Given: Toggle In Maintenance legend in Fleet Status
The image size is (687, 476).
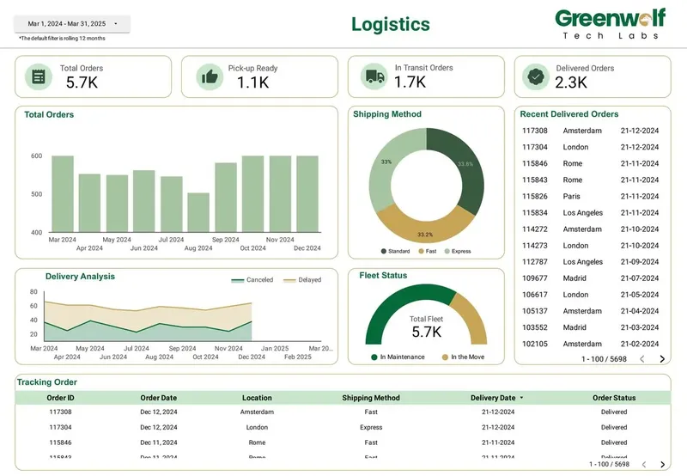Looking at the screenshot, I should (398, 357).
